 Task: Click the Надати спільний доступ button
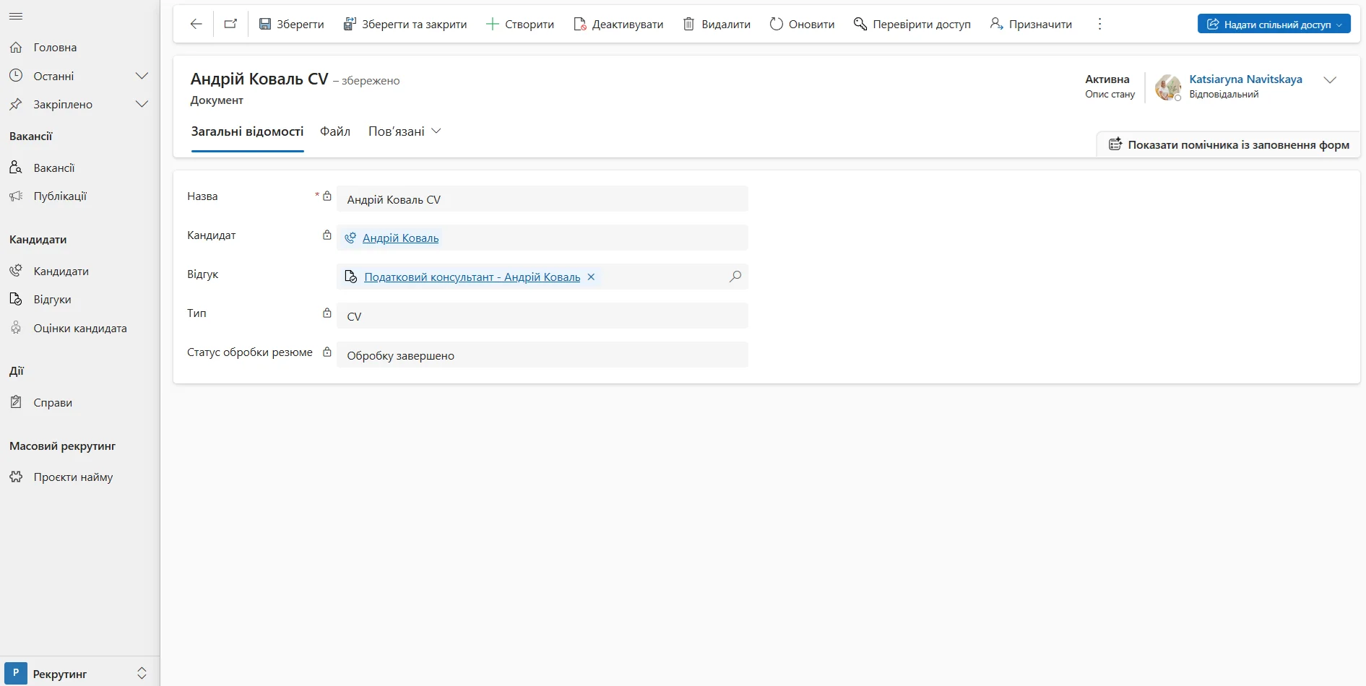click(x=1274, y=24)
